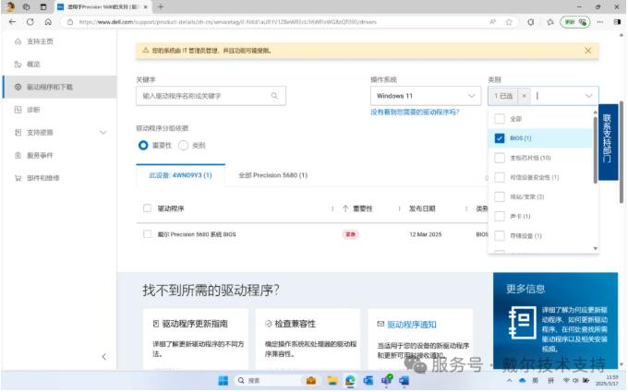
Task: Show hidden system tray icons
Action: click(509, 380)
